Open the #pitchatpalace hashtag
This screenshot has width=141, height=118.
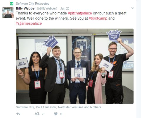(80, 13)
